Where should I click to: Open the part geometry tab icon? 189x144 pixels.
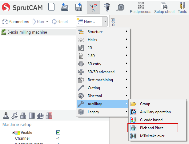point(23,116)
